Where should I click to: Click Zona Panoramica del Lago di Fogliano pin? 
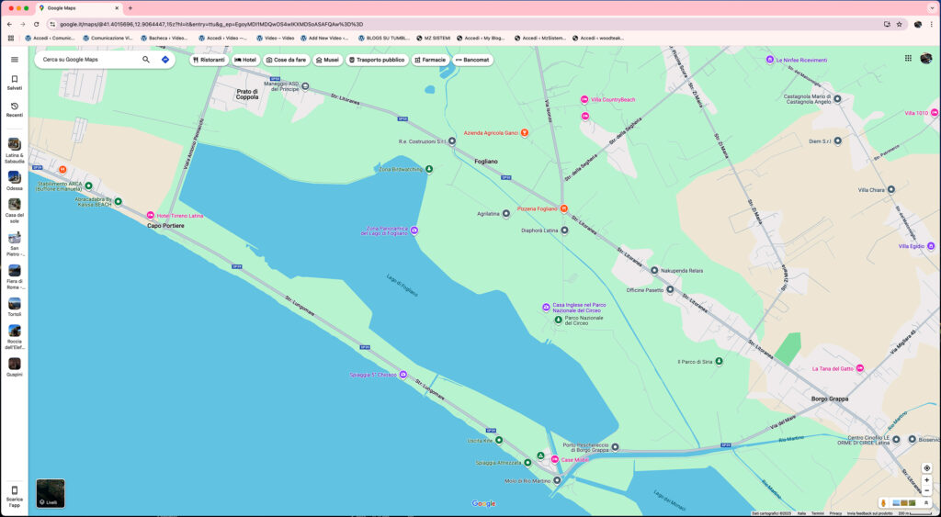pyautogui.click(x=414, y=230)
